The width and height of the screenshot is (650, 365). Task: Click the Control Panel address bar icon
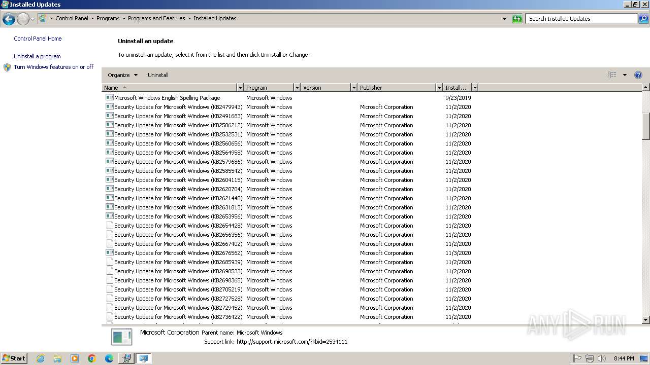43,18
